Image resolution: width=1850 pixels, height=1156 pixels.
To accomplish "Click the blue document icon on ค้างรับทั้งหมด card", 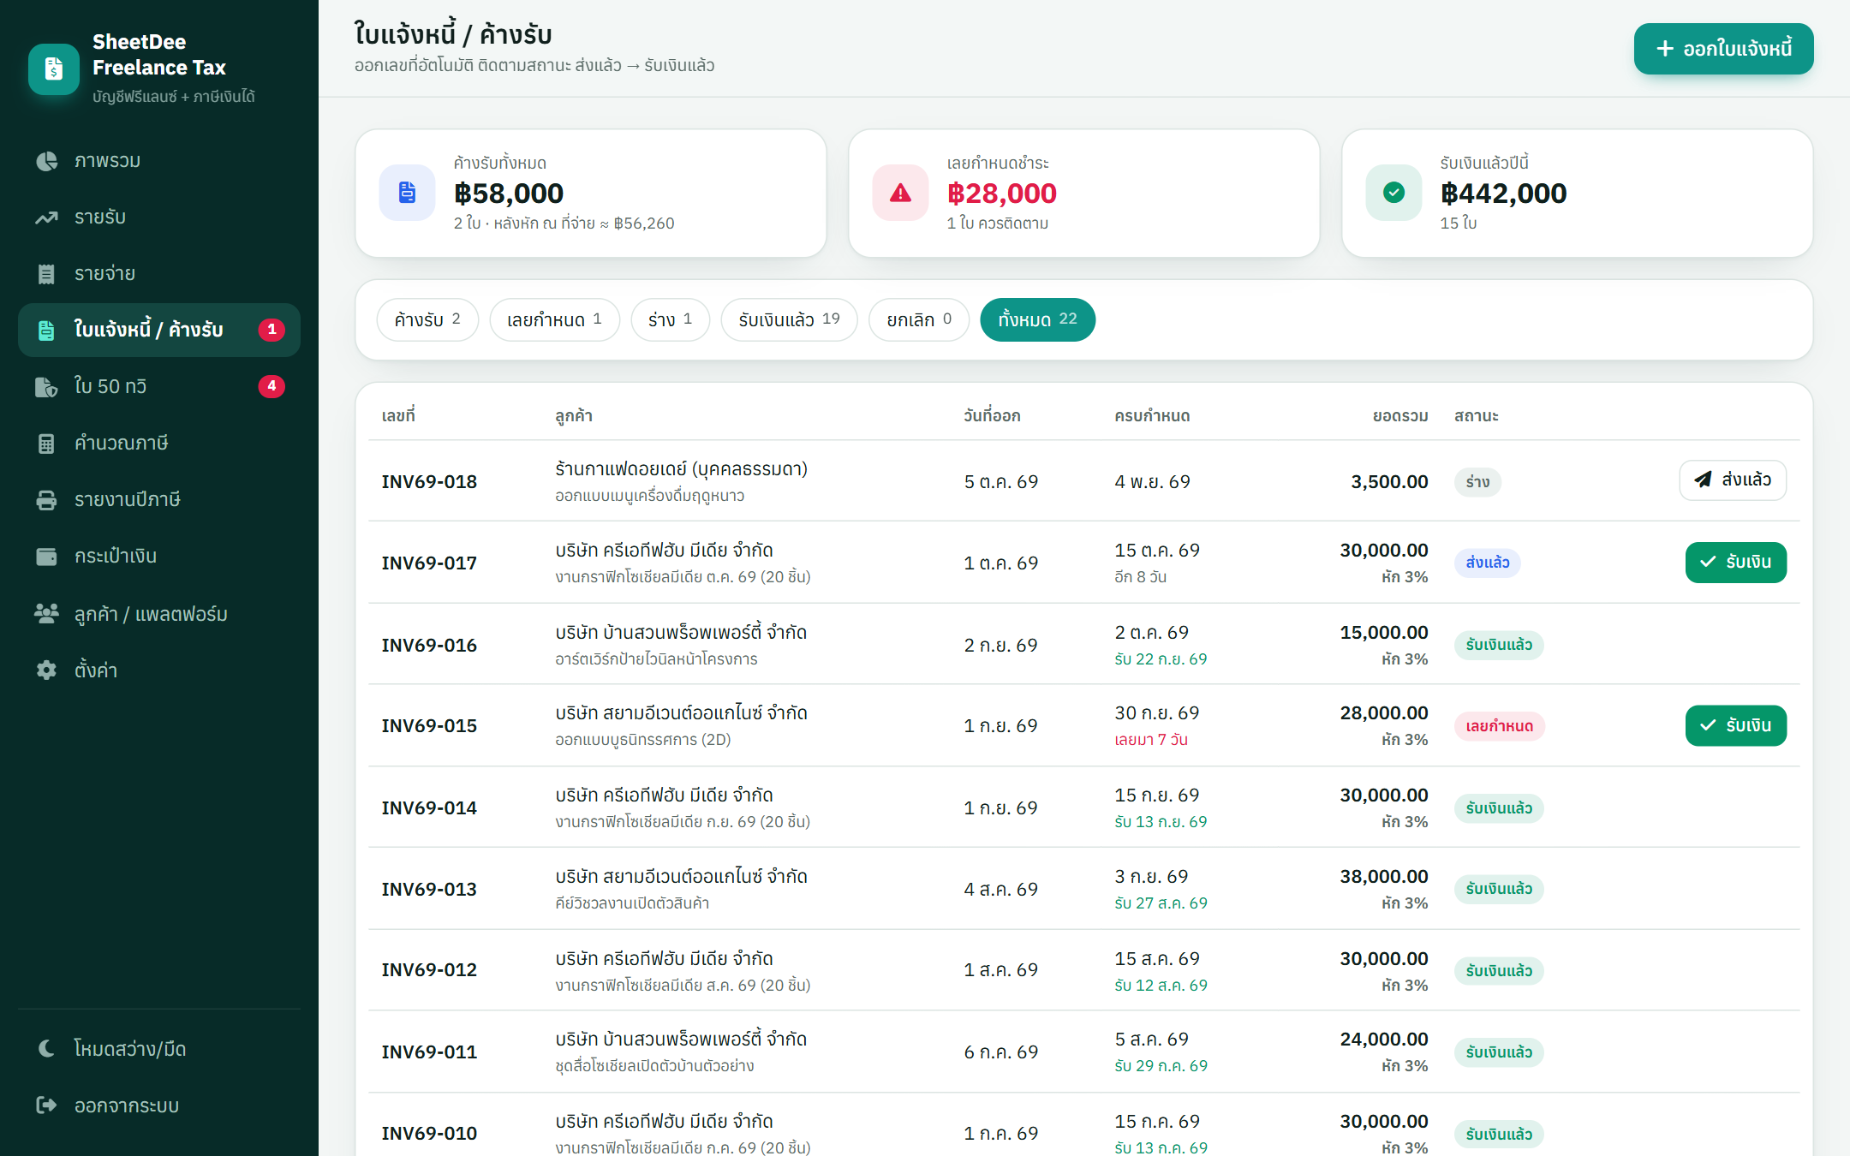I will tap(408, 193).
